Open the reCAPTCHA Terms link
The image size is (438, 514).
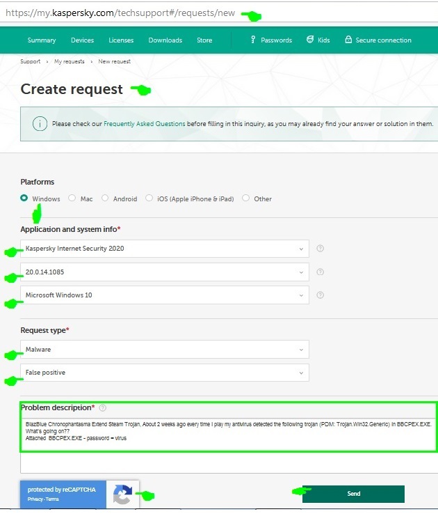coord(52,499)
